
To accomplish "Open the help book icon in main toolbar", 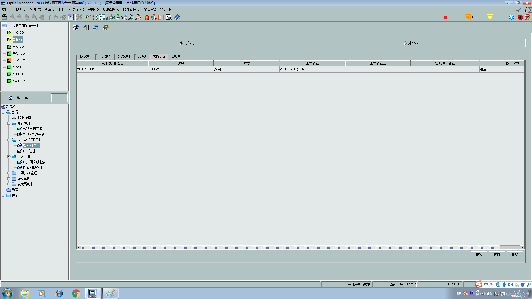I will pyautogui.click(x=177, y=17).
